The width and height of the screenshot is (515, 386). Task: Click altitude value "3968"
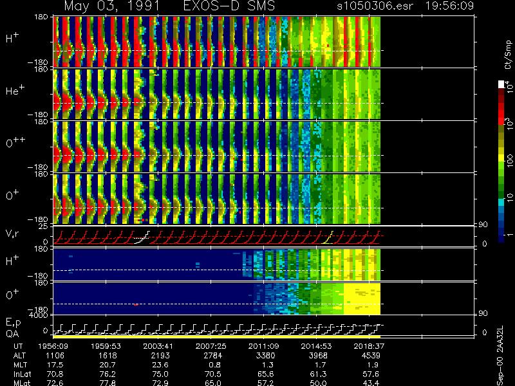tap(318, 356)
